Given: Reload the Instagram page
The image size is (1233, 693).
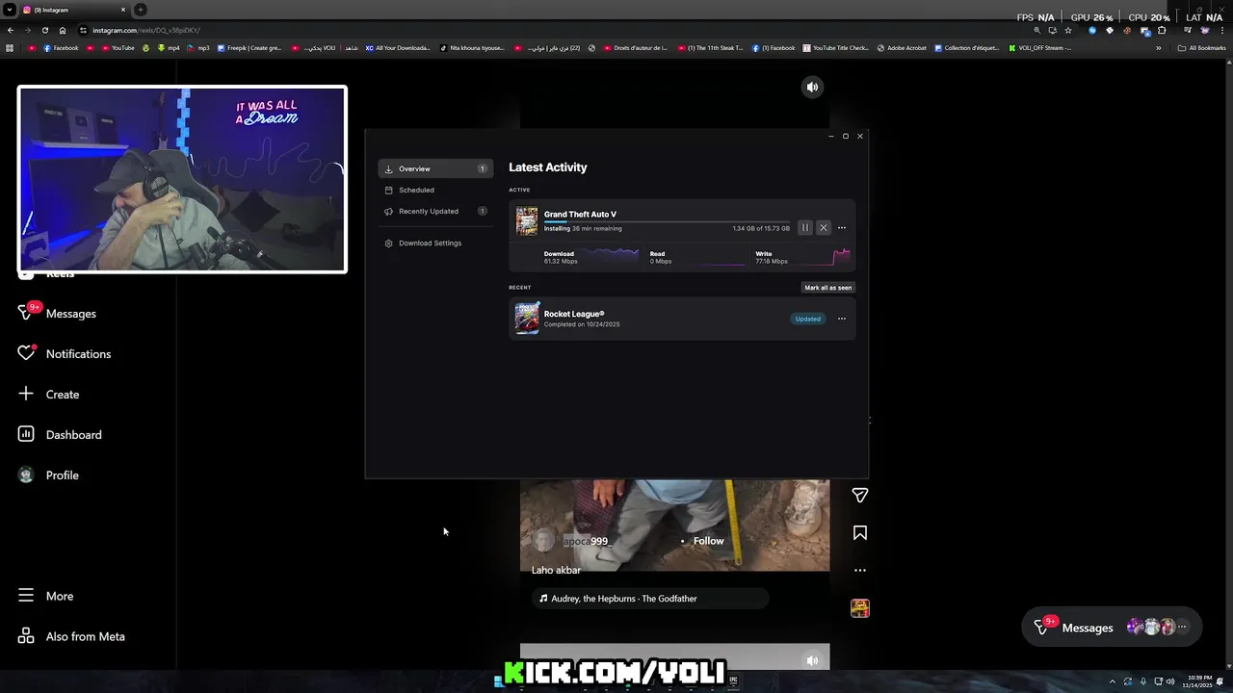Looking at the screenshot, I should [x=44, y=30].
